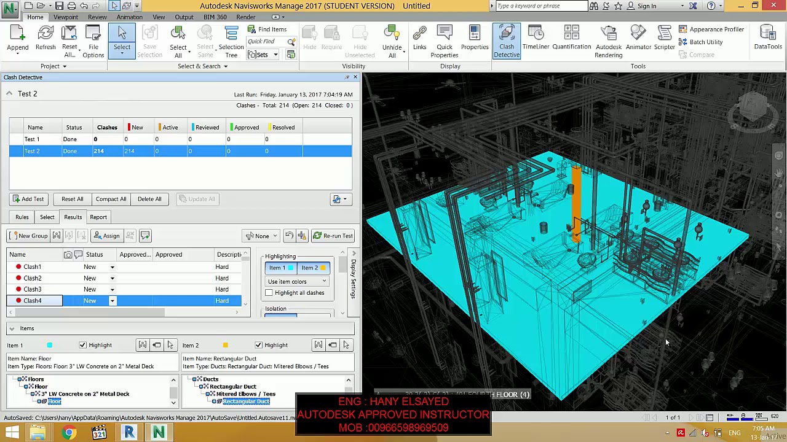Collapse the Test 2 header arrow
787x442 pixels.
tap(9, 93)
